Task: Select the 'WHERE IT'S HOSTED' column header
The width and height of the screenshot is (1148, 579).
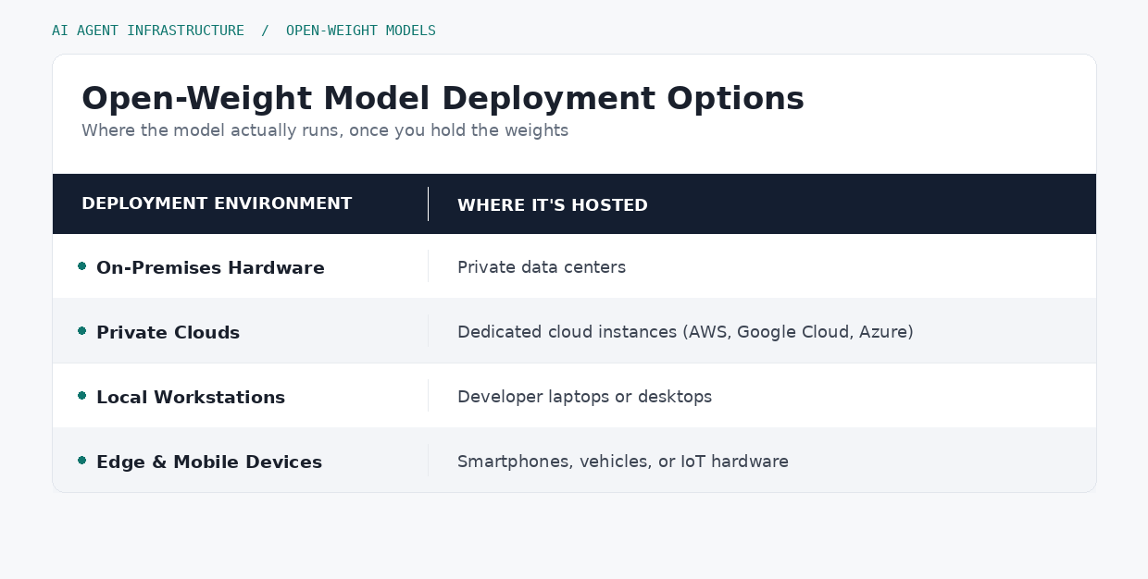Action: [x=553, y=205]
